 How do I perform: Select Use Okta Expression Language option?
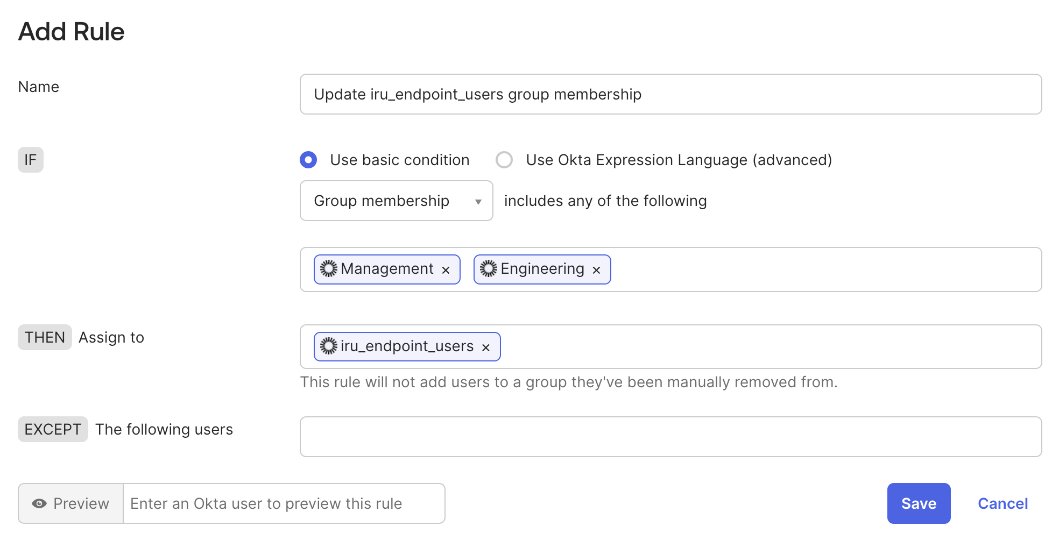point(504,160)
